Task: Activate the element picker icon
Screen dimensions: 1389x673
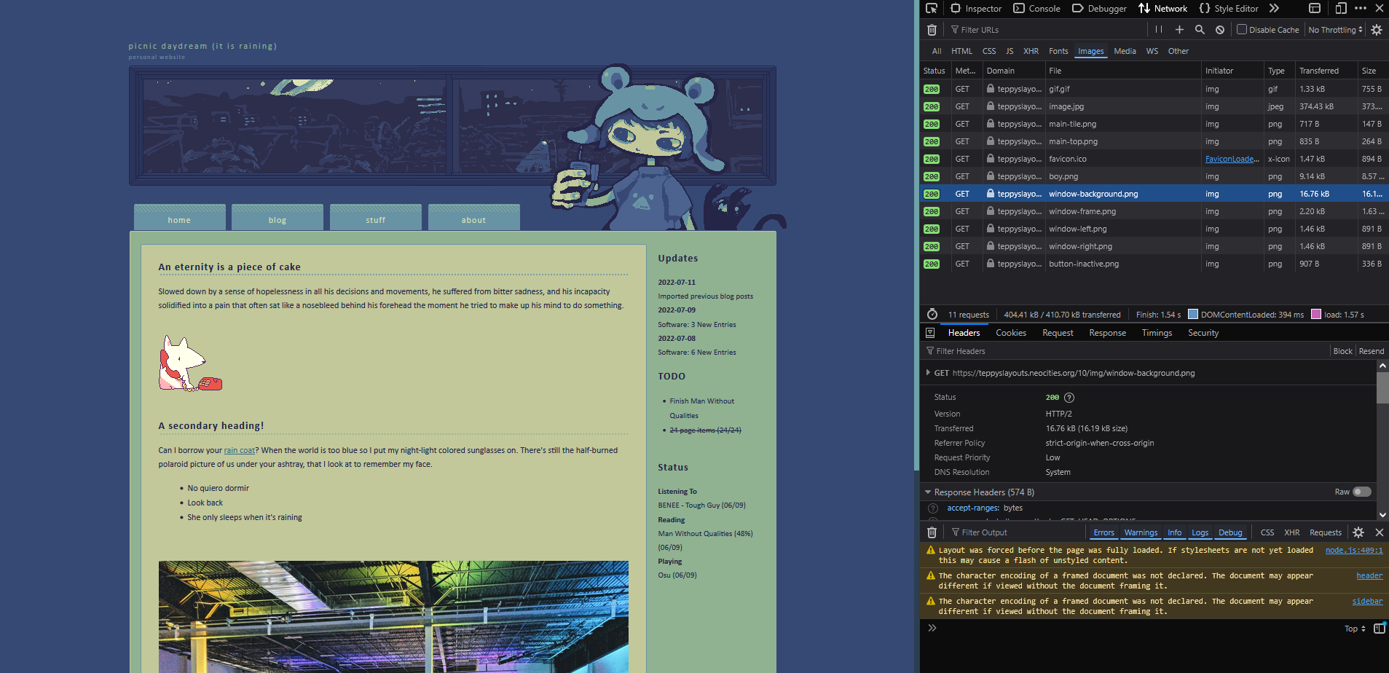Action: pyautogui.click(x=932, y=9)
